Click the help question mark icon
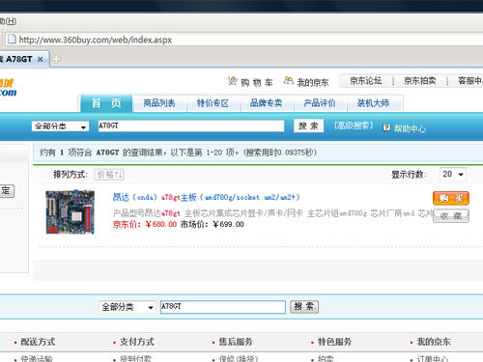Screen dimensions: 483x362 click(x=386, y=127)
